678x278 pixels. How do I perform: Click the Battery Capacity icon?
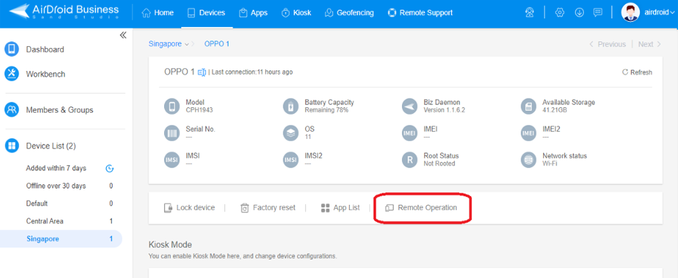click(291, 106)
